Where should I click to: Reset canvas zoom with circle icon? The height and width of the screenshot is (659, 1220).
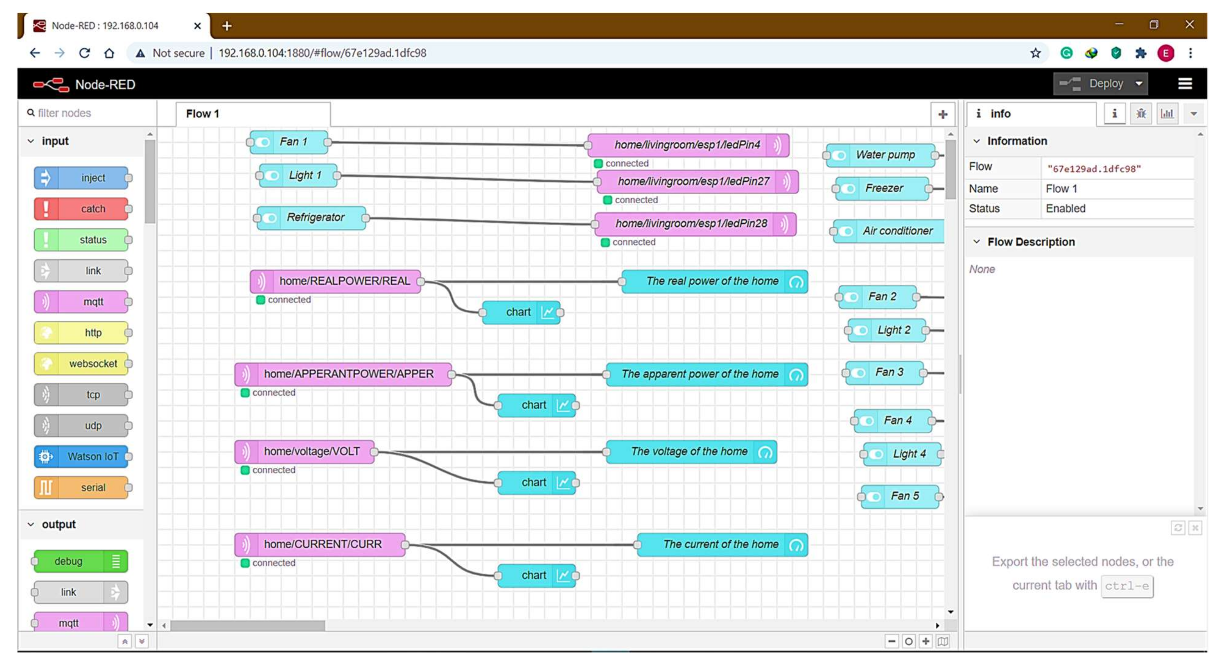pyautogui.click(x=909, y=641)
